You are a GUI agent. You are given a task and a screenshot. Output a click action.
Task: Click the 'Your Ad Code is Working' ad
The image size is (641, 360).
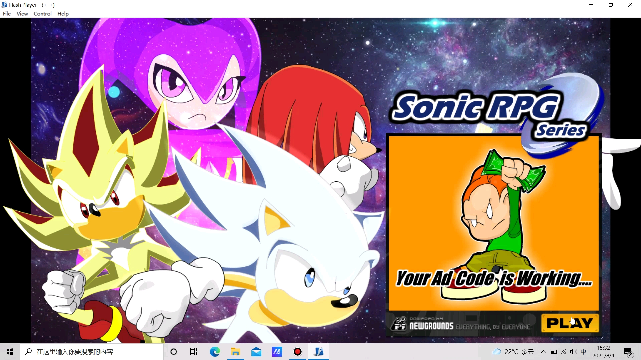click(x=494, y=223)
